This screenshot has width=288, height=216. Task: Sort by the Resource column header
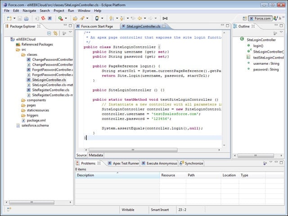pyautogui.click(x=173, y=175)
